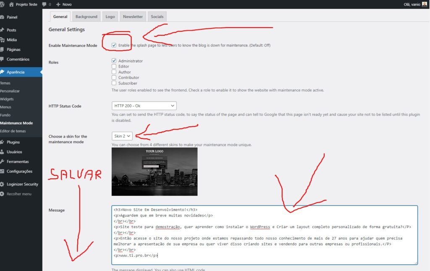Click the Comentários speech bubble icon
Image resolution: width=430 pixels, height=271 pixels.
2,59
